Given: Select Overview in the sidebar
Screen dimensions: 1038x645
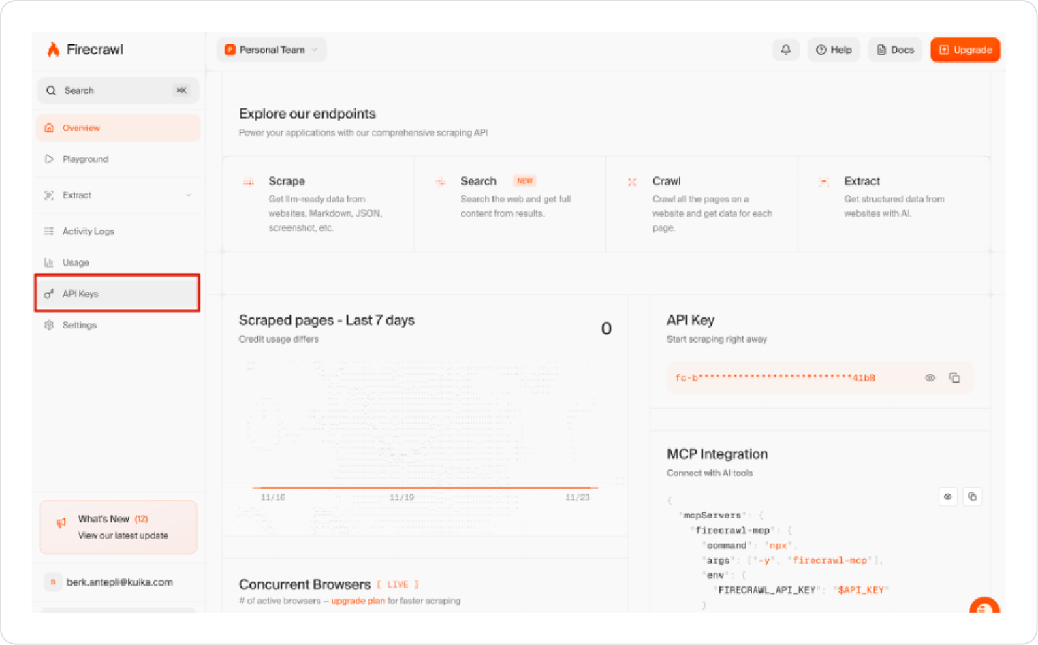Looking at the screenshot, I should click(118, 128).
